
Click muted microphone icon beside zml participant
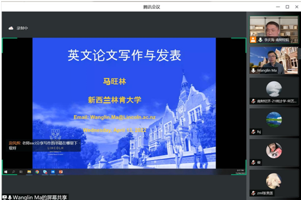point(253,193)
